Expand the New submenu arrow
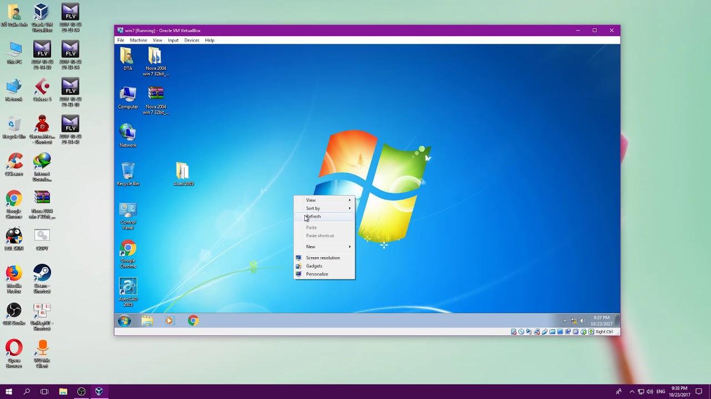 (x=350, y=247)
